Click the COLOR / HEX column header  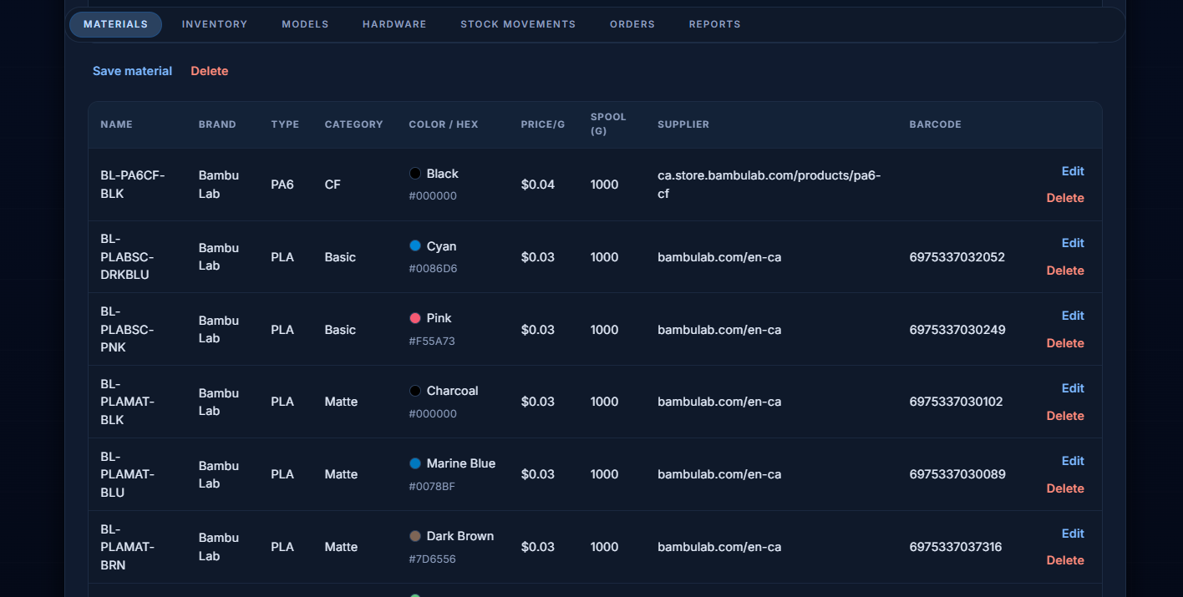pyautogui.click(x=444, y=124)
